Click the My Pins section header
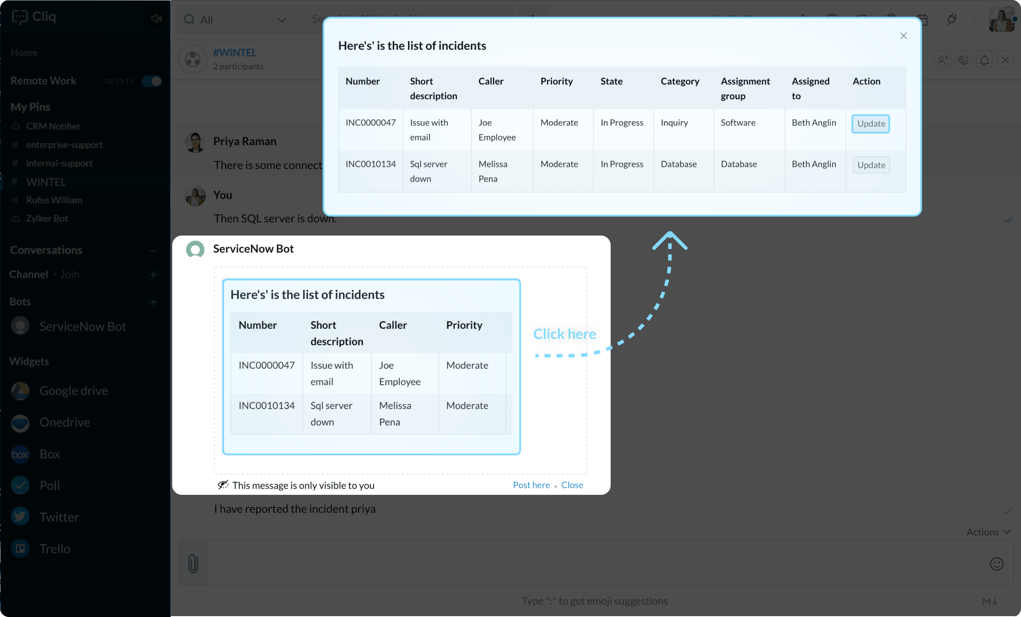The width and height of the screenshot is (1021, 617). [30, 107]
